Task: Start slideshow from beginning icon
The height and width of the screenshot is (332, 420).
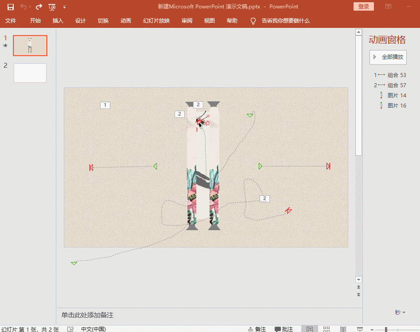Action: click(52, 7)
